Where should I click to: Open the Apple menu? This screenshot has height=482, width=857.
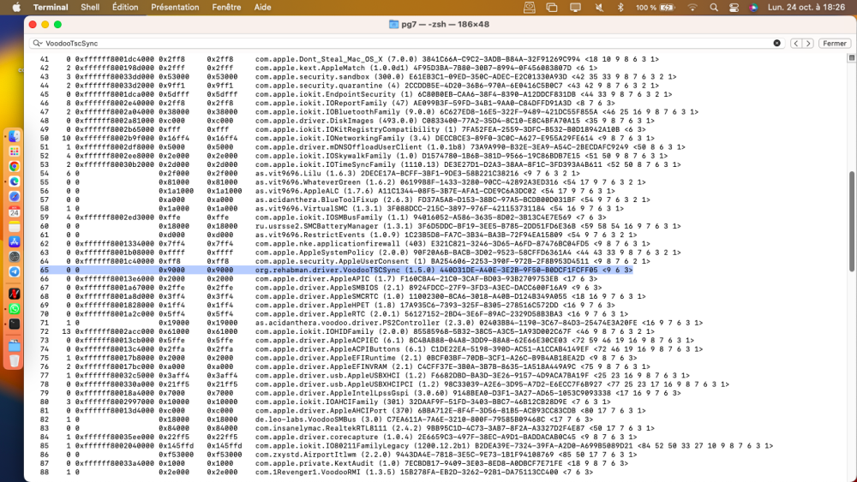coord(16,7)
